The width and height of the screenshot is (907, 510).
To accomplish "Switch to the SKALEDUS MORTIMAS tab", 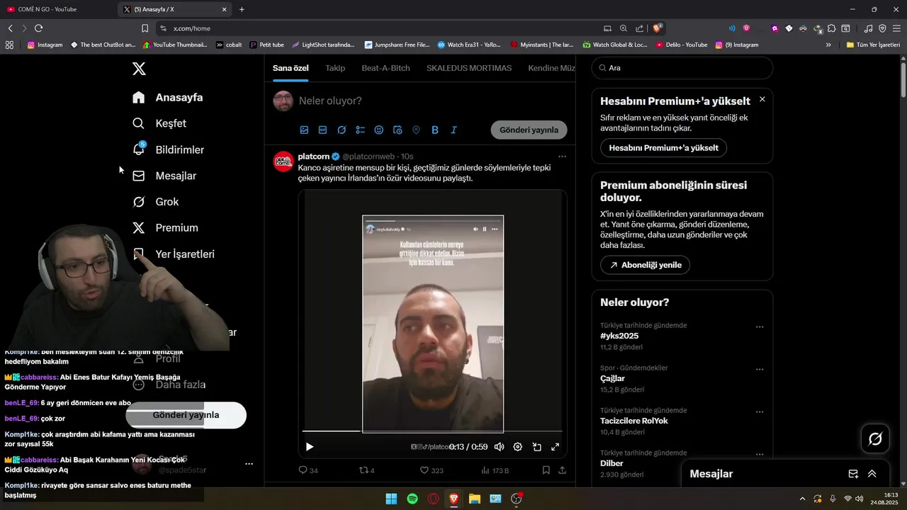I will [x=469, y=68].
